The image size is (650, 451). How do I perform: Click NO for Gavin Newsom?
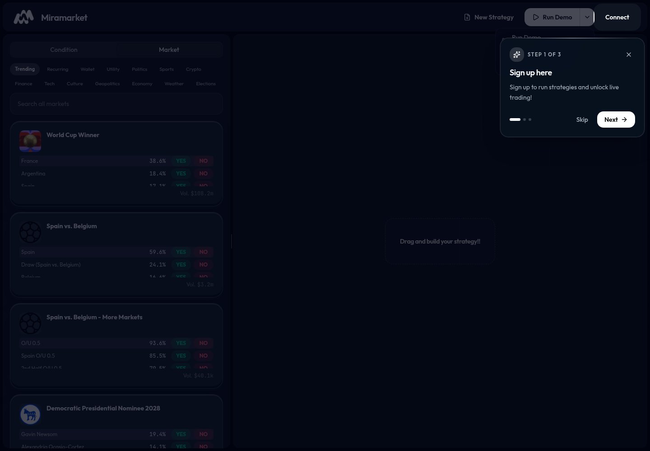pyautogui.click(x=204, y=434)
